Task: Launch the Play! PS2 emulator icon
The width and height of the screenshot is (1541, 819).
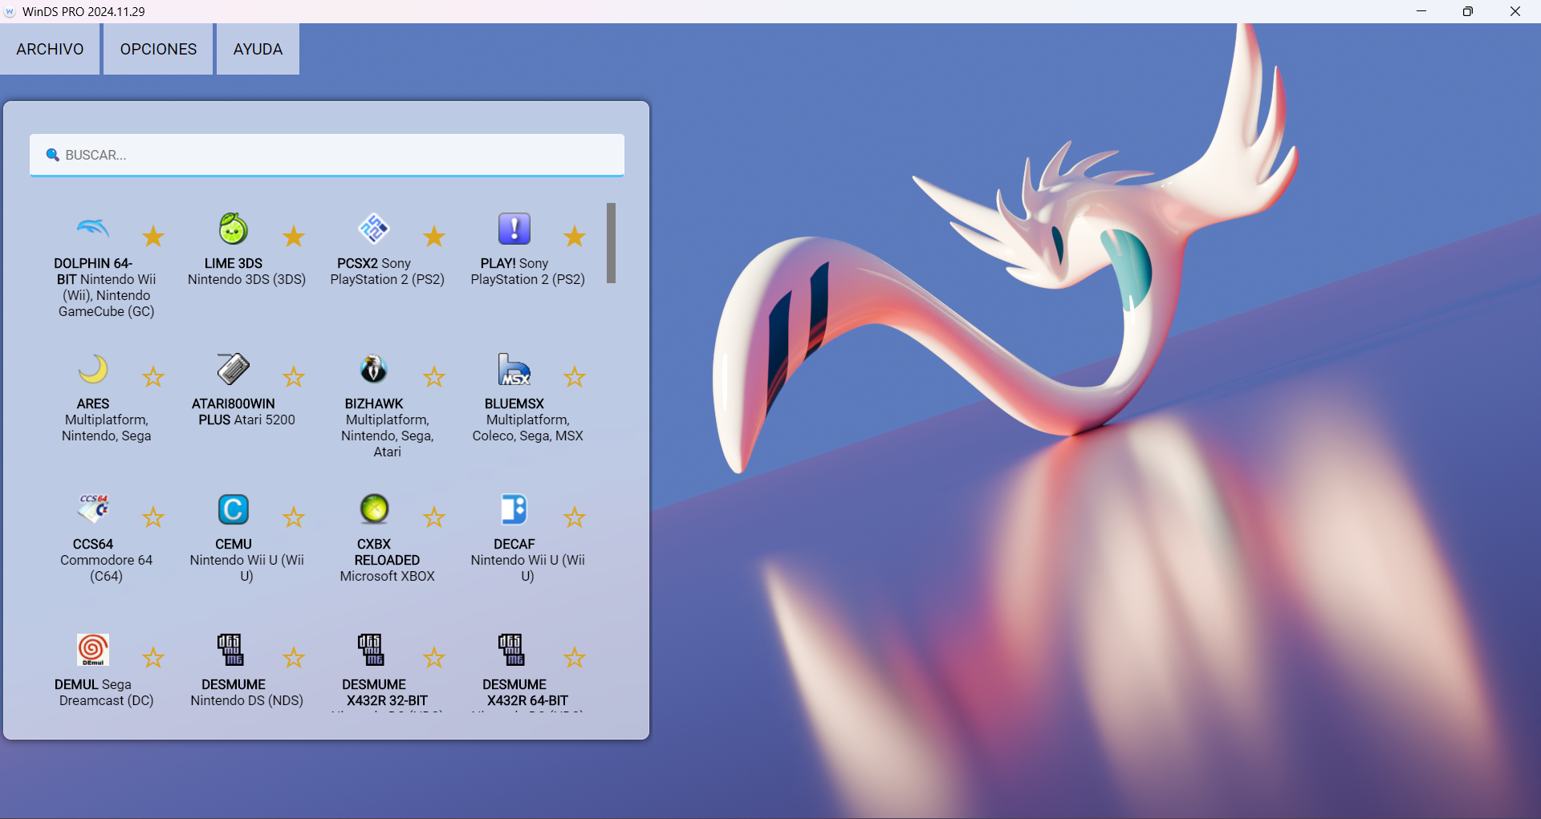Action: (514, 229)
